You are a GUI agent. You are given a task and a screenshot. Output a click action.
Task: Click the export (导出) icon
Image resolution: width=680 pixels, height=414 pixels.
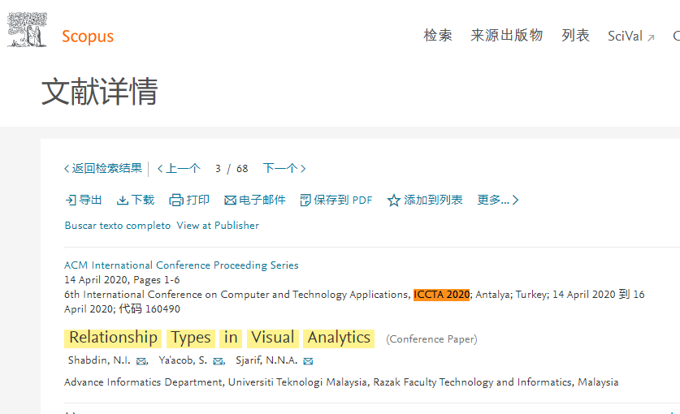pos(71,201)
